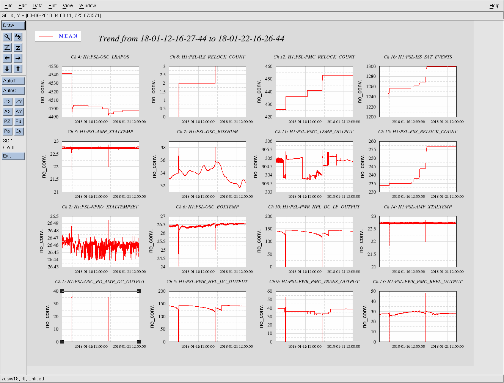Click the Exit button
The width and height of the screenshot is (504, 383).
pyautogui.click(x=13, y=156)
